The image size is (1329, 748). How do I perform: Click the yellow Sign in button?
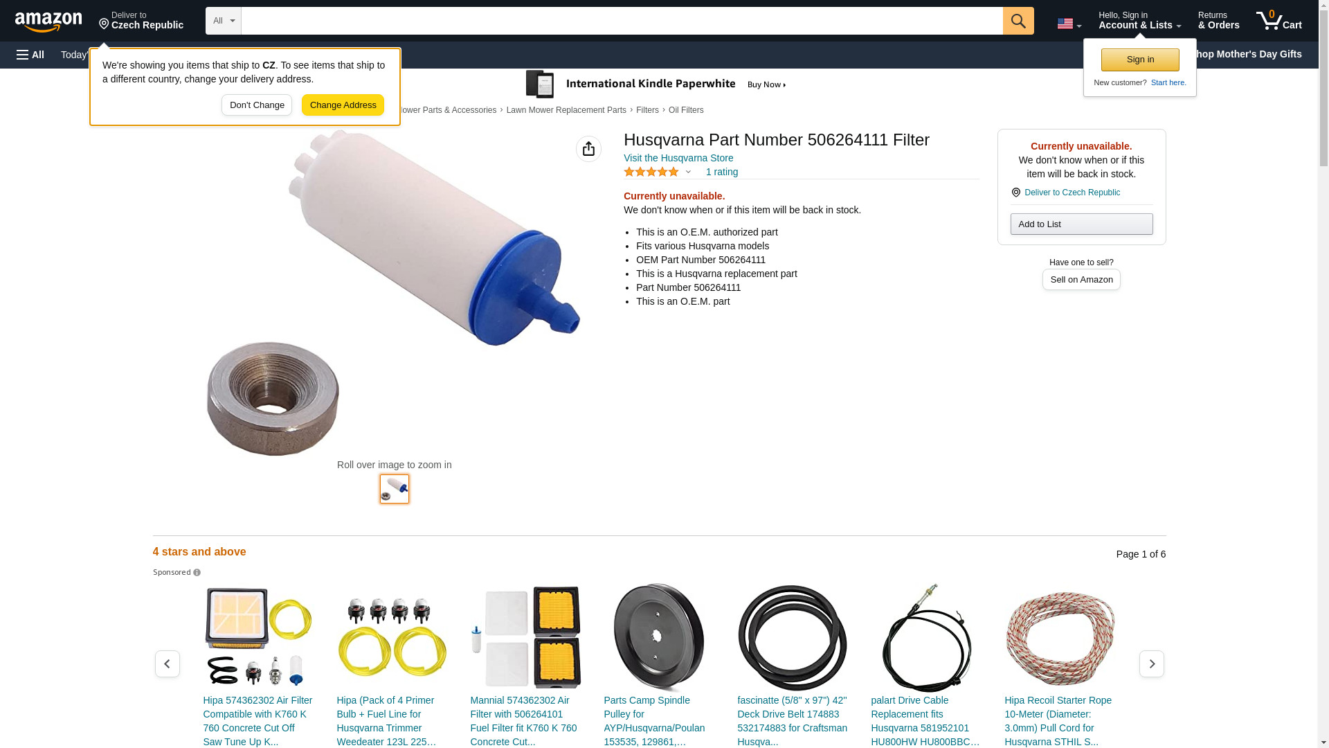pos(1140,60)
